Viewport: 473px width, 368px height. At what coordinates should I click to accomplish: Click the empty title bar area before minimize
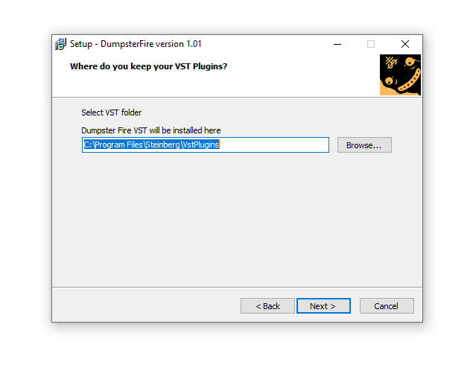pos(268,44)
